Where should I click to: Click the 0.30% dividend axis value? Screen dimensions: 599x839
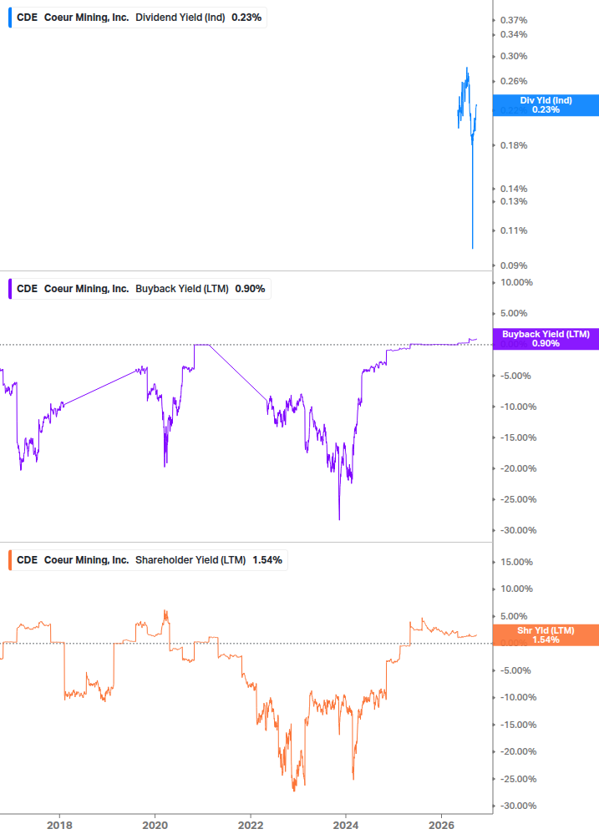point(514,56)
